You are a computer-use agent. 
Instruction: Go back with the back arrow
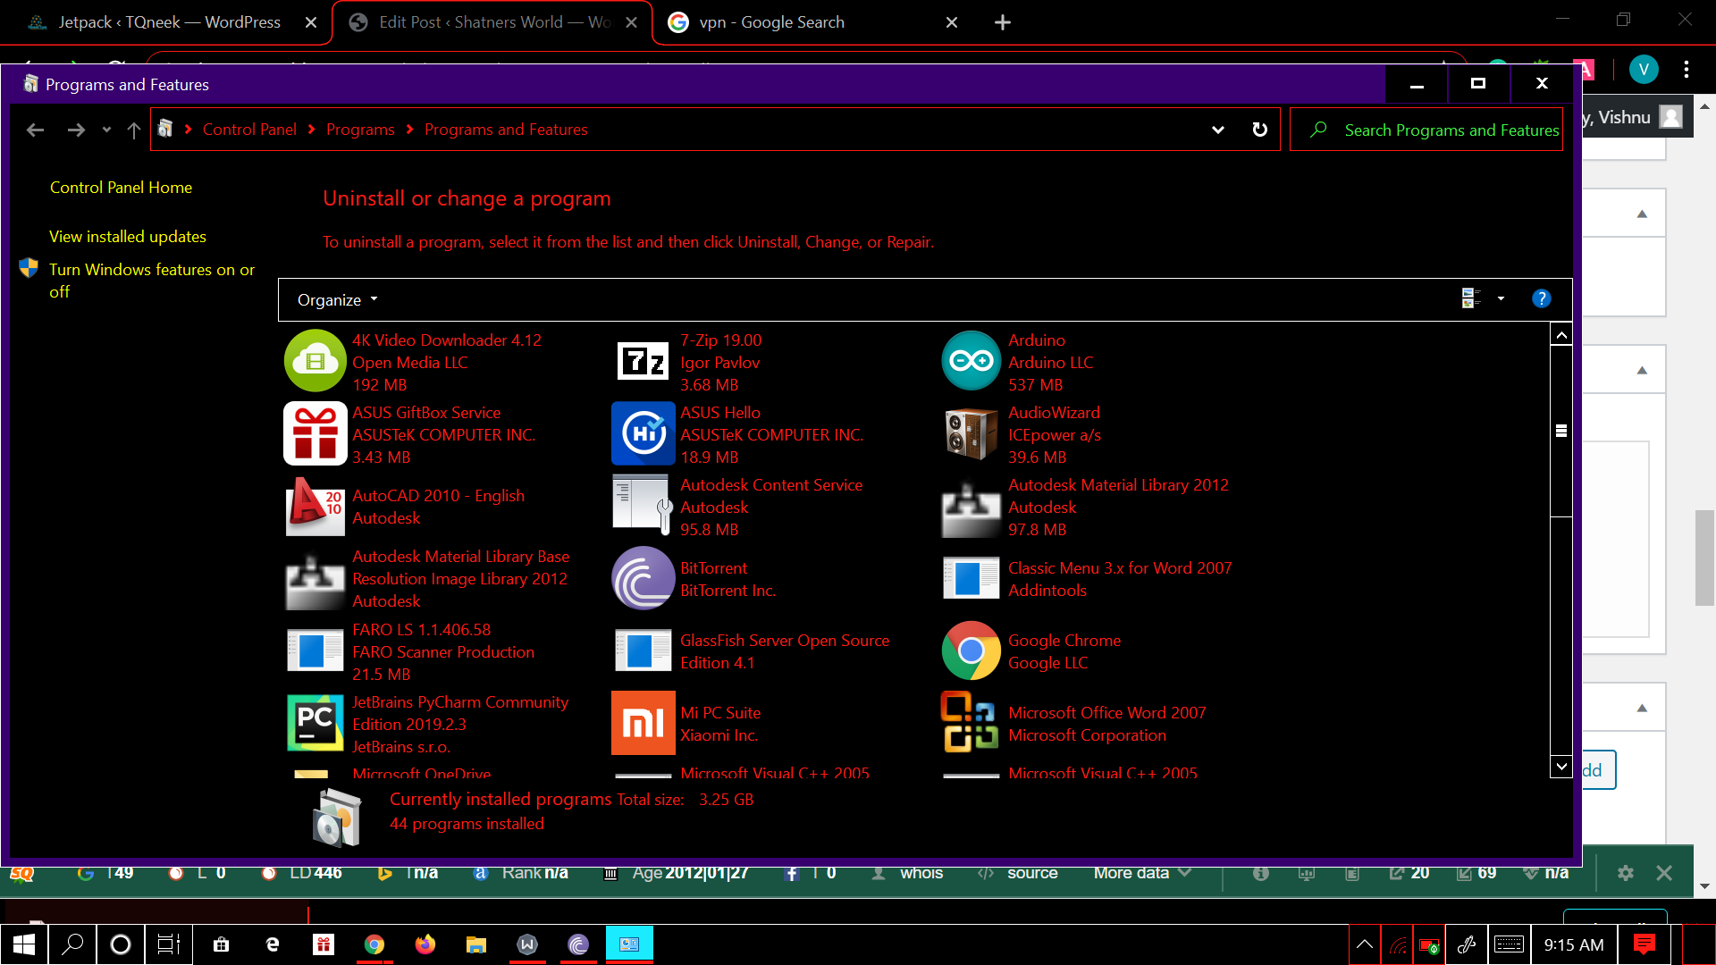click(x=35, y=130)
